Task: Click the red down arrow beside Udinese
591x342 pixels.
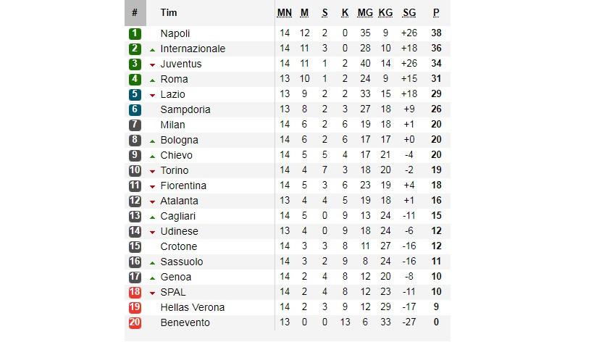Action: tap(153, 232)
